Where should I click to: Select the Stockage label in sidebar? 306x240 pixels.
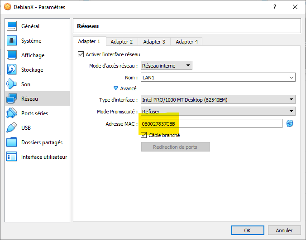pyautogui.click(x=32, y=70)
